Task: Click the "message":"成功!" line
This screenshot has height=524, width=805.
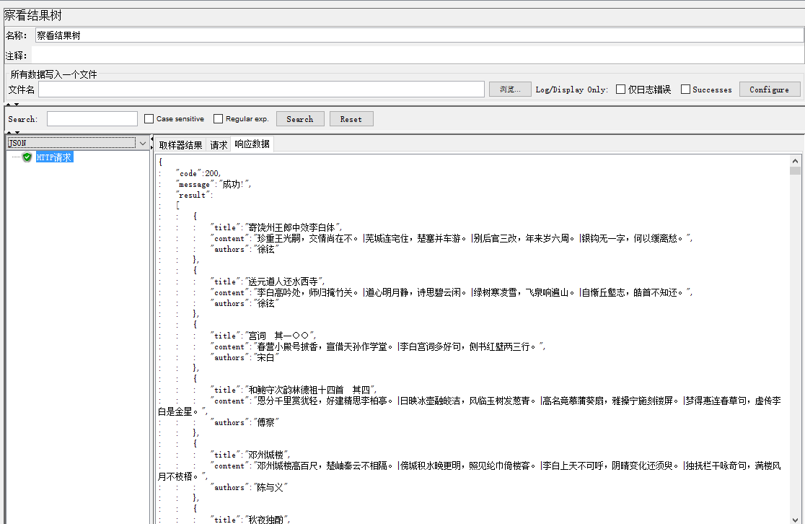Action: pyautogui.click(x=213, y=185)
